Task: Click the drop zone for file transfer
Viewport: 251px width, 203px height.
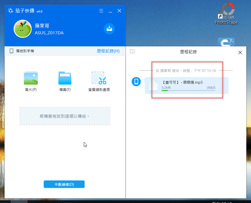Action: tap(65, 116)
